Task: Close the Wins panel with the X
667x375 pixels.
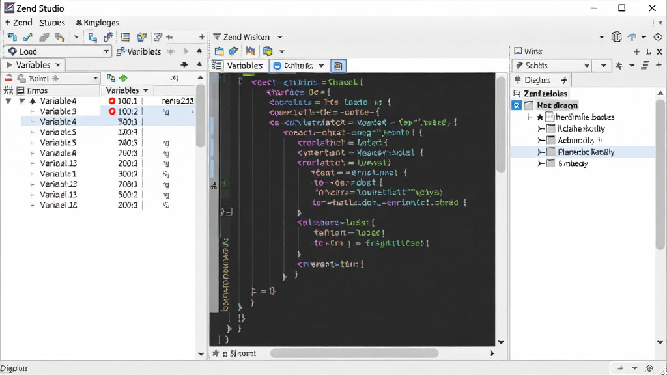Action: (659, 51)
